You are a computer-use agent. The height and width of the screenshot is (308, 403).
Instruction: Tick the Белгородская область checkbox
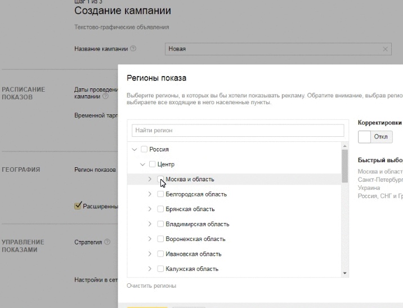[160, 194]
